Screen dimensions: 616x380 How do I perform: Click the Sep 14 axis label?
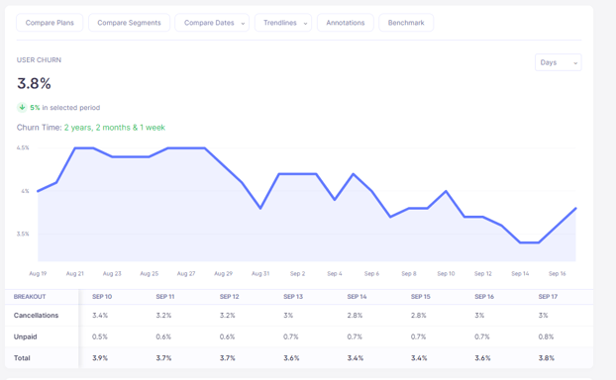click(520, 273)
